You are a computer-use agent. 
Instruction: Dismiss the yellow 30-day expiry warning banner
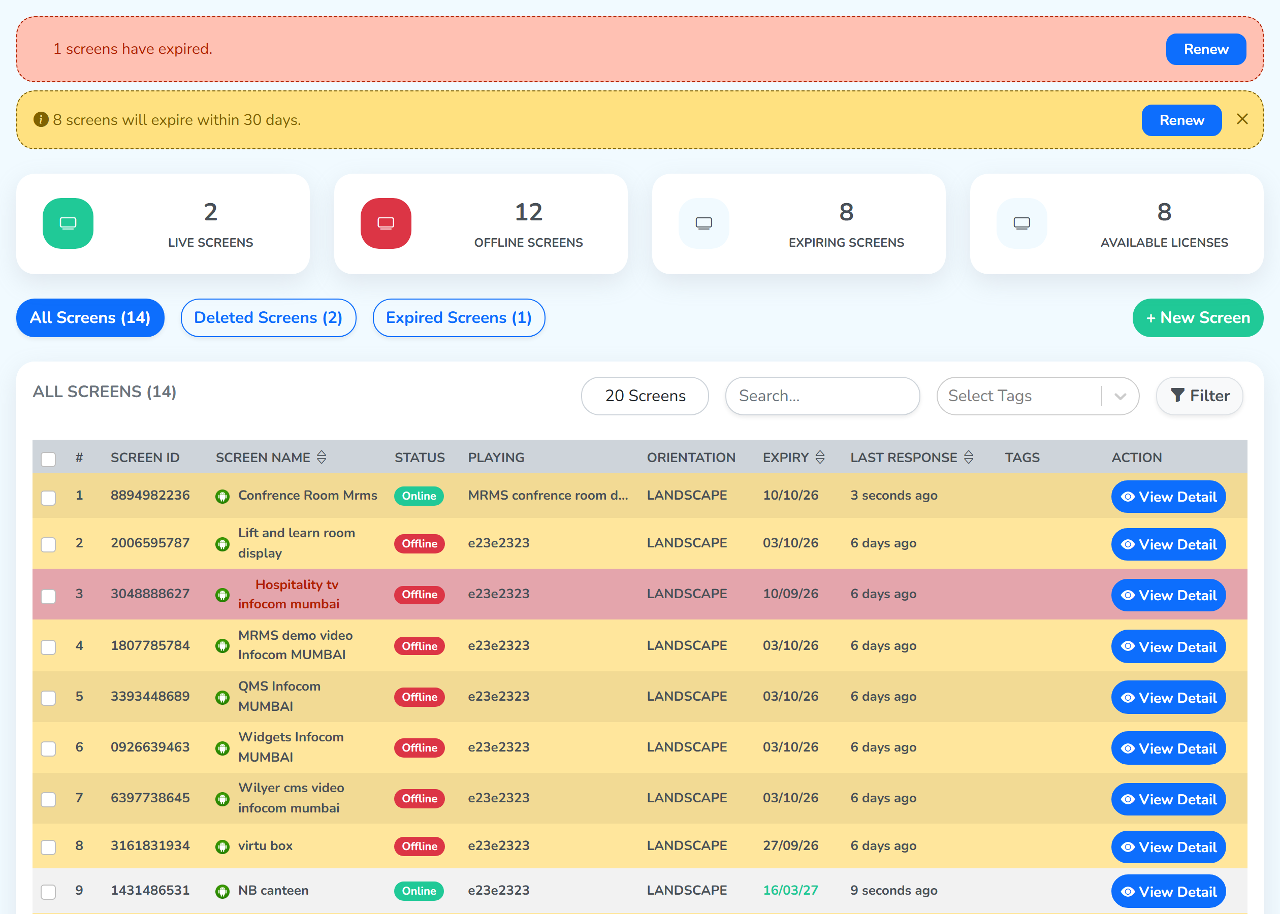(x=1242, y=119)
